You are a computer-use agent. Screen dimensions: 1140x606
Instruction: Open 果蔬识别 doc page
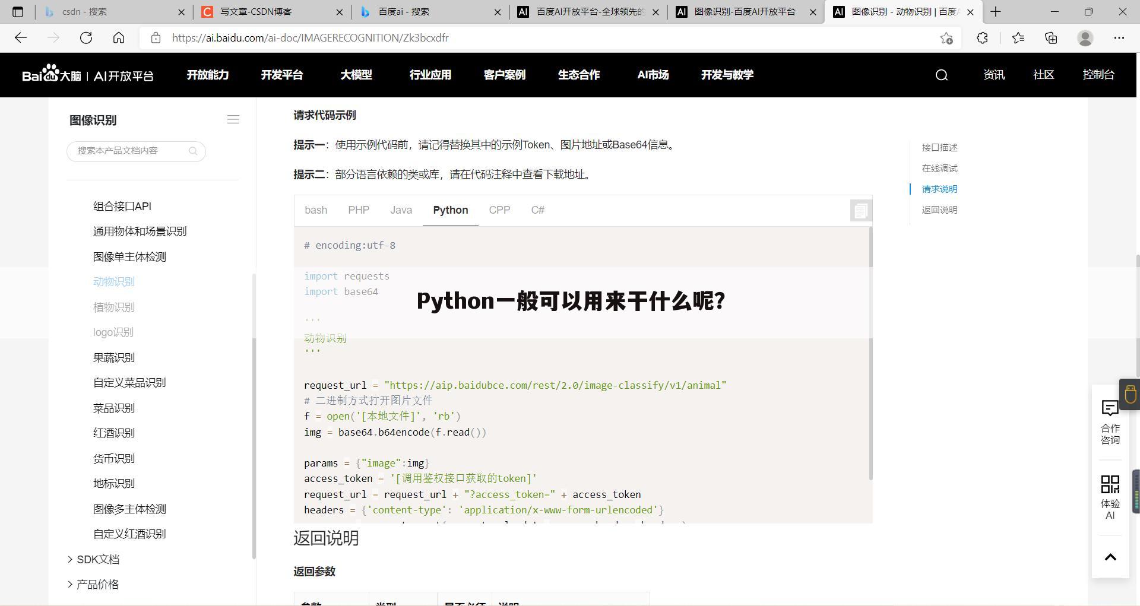pyautogui.click(x=114, y=358)
